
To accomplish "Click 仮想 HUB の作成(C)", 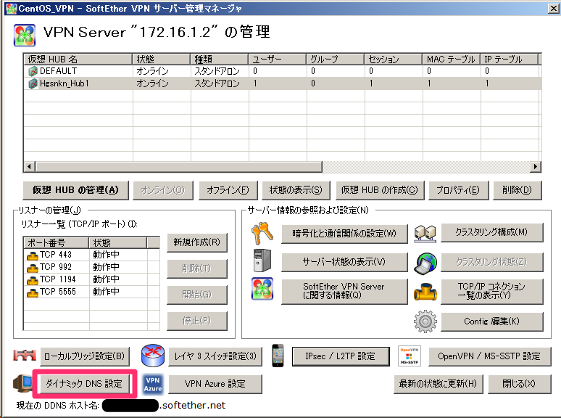I will 380,190.
